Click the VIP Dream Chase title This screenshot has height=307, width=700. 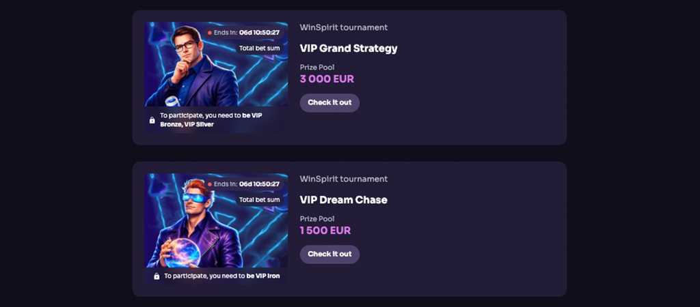343,200
